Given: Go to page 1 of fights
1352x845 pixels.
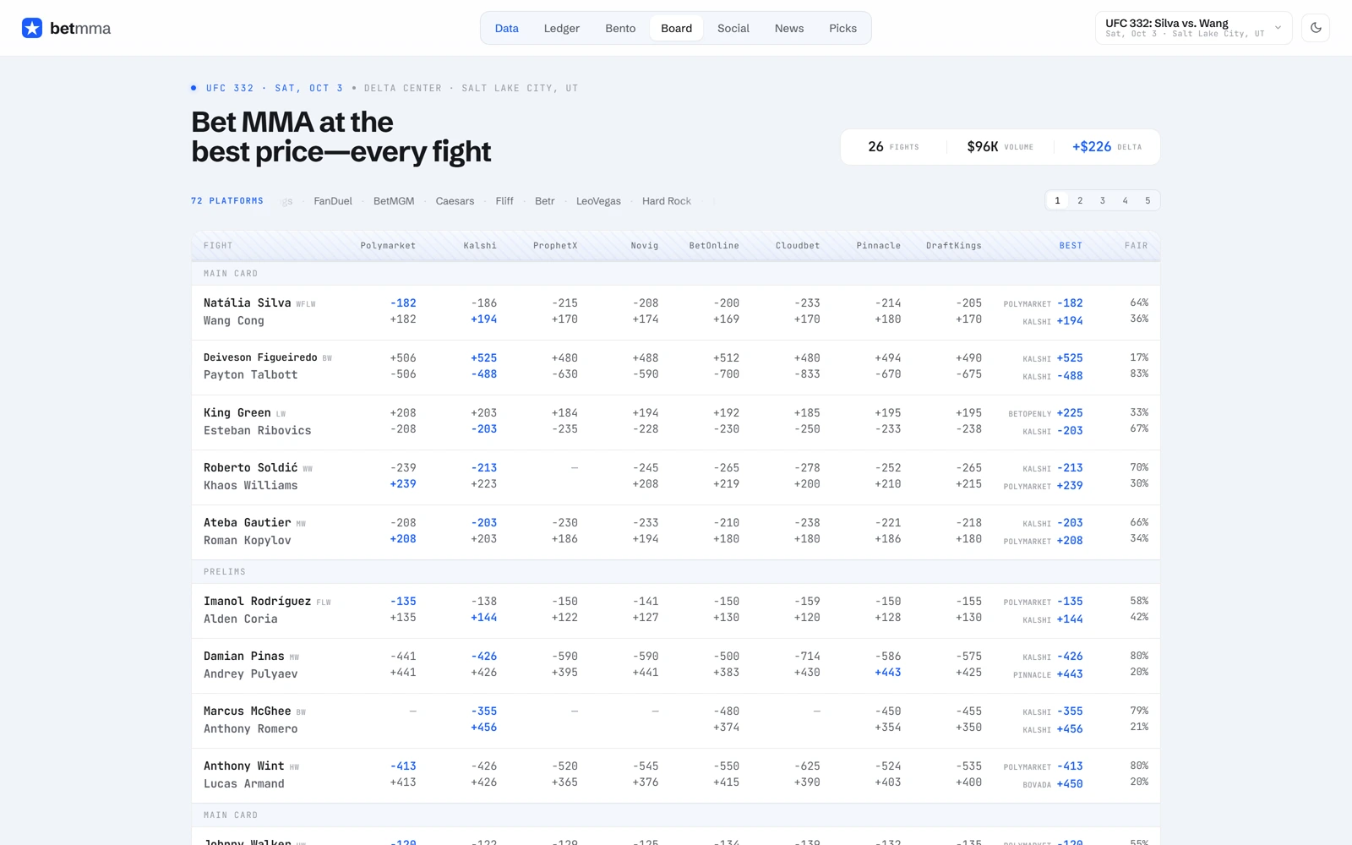Looking at the screenshot, I should tap(1057, 200).
